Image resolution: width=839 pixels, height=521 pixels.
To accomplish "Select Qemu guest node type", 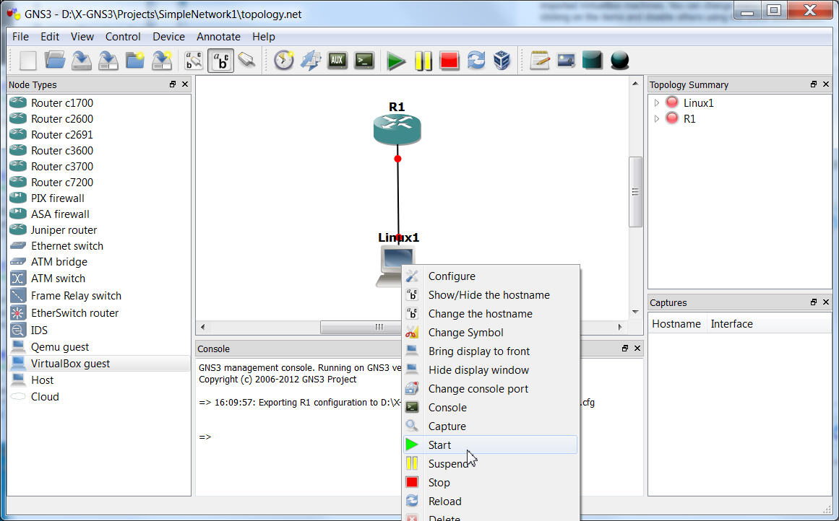I will pos(98,347).
